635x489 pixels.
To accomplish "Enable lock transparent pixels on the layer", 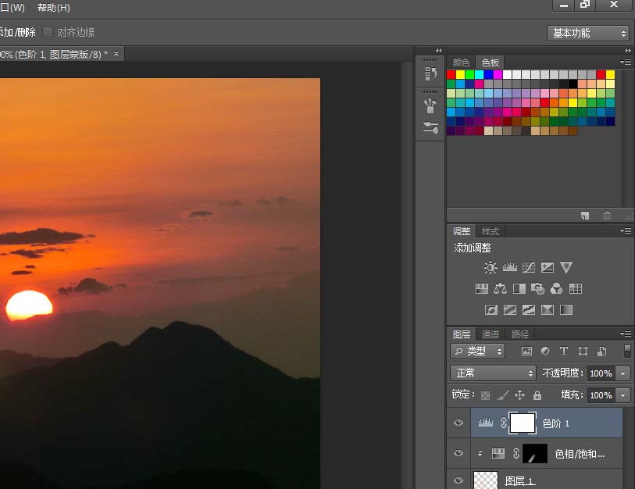I will 486,395.
